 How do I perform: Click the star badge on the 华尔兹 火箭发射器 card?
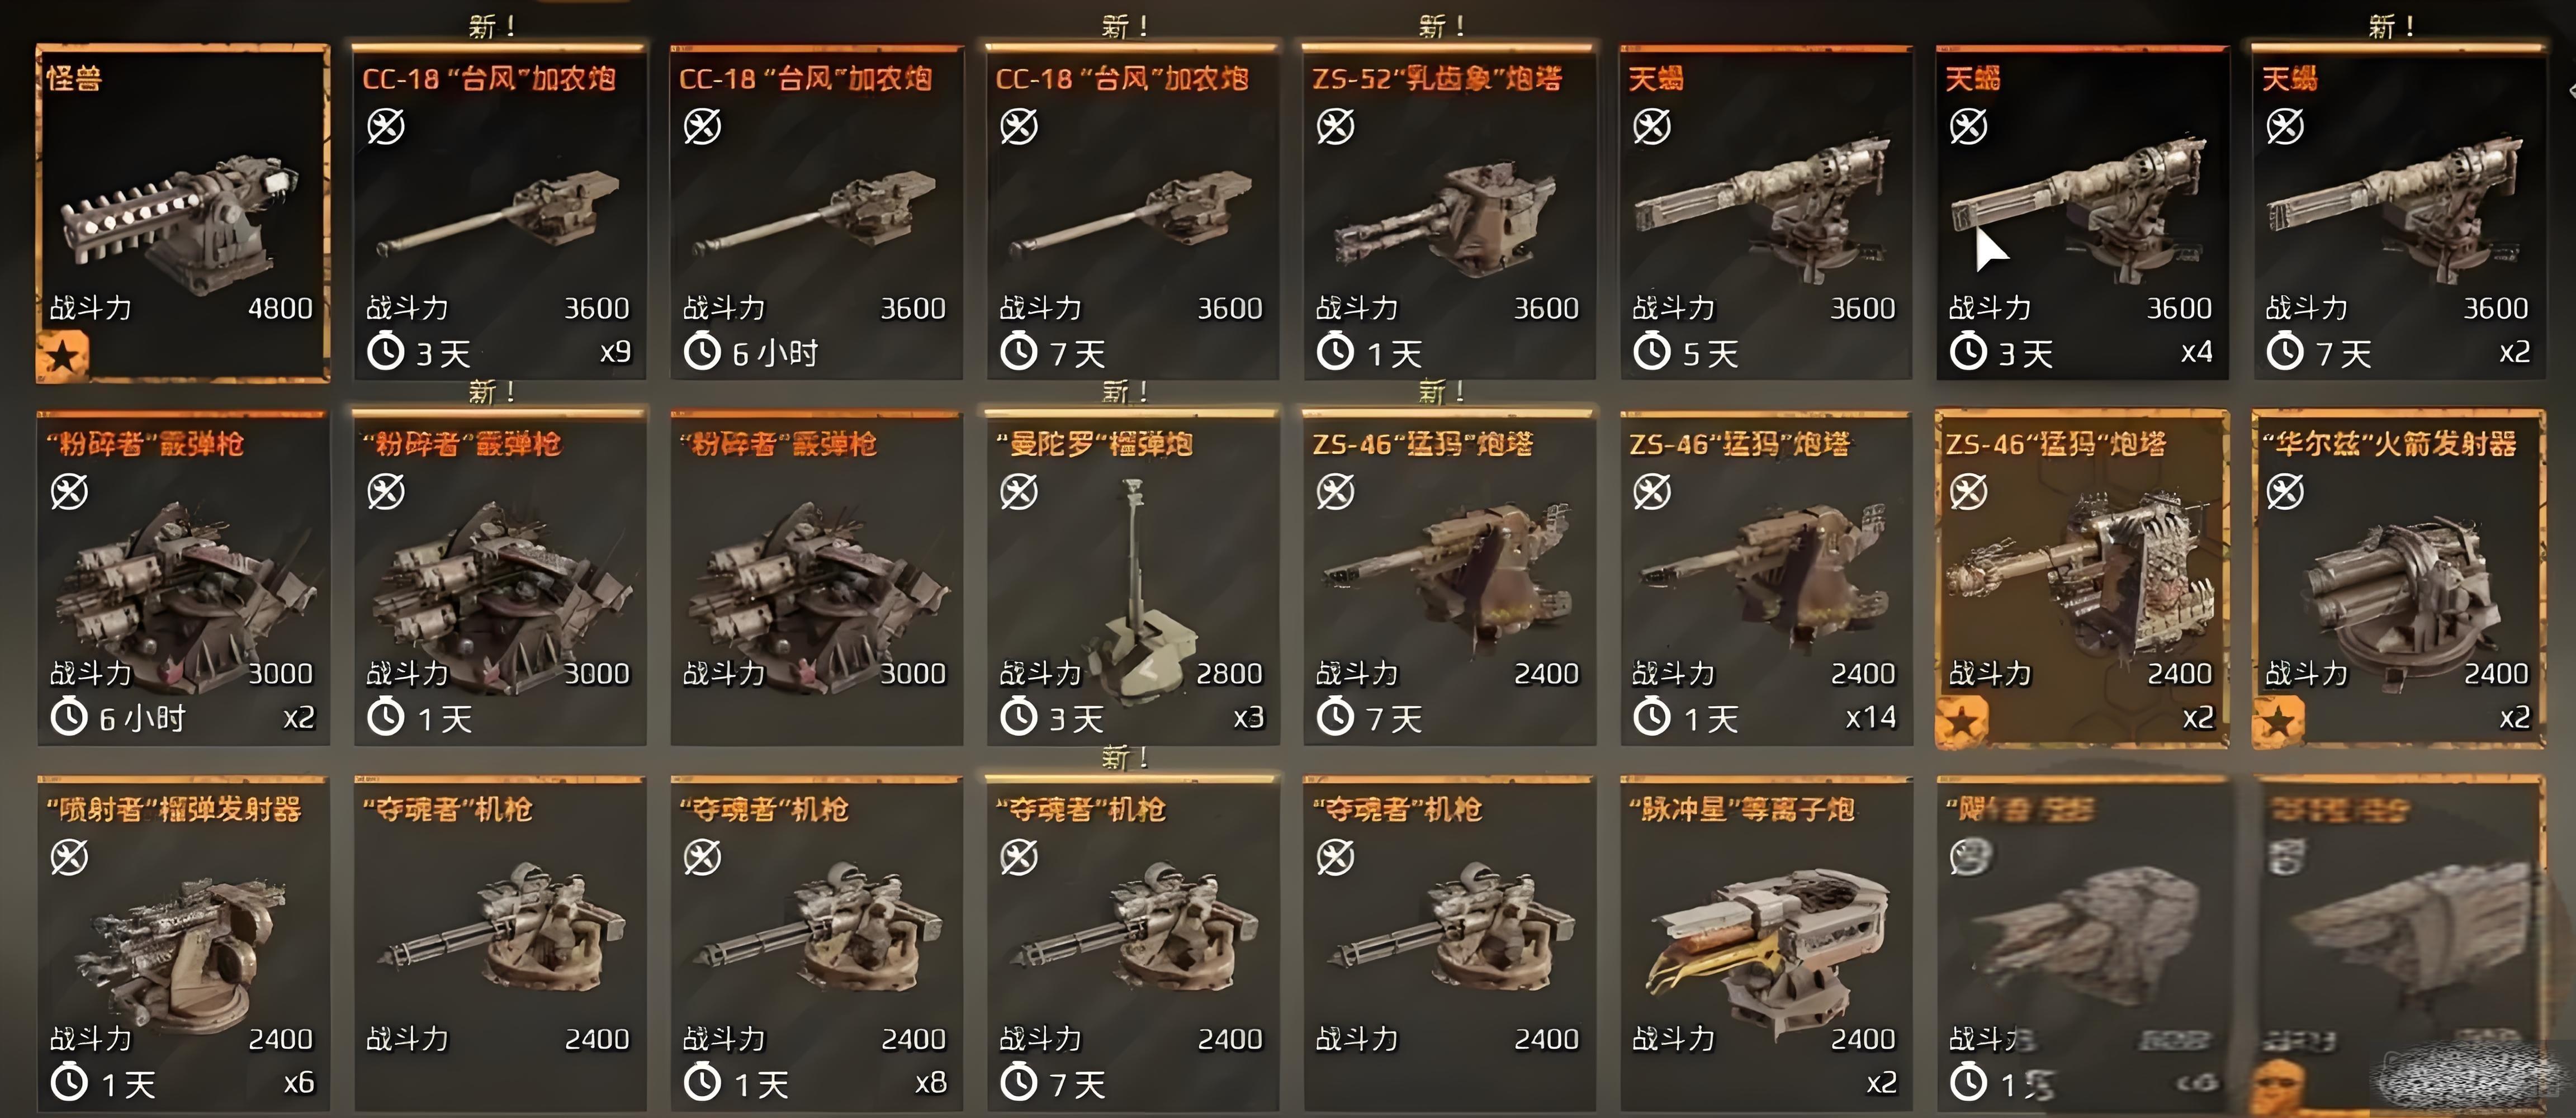[2279, 720]
